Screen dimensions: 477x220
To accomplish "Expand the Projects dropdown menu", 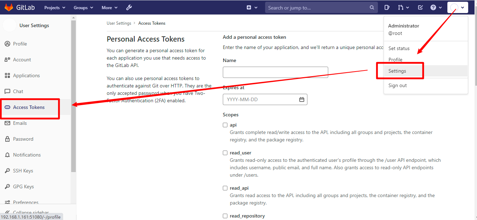I will [55, 7].
